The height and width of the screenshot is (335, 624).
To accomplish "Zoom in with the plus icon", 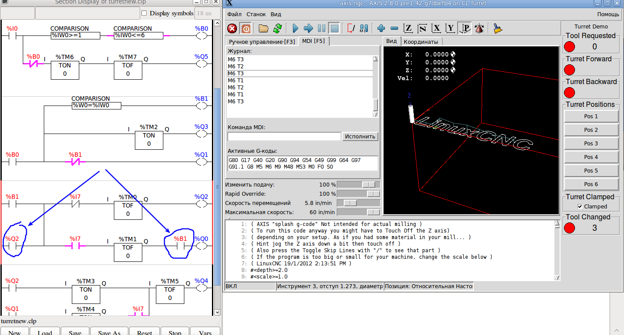I will coord(381,28).
